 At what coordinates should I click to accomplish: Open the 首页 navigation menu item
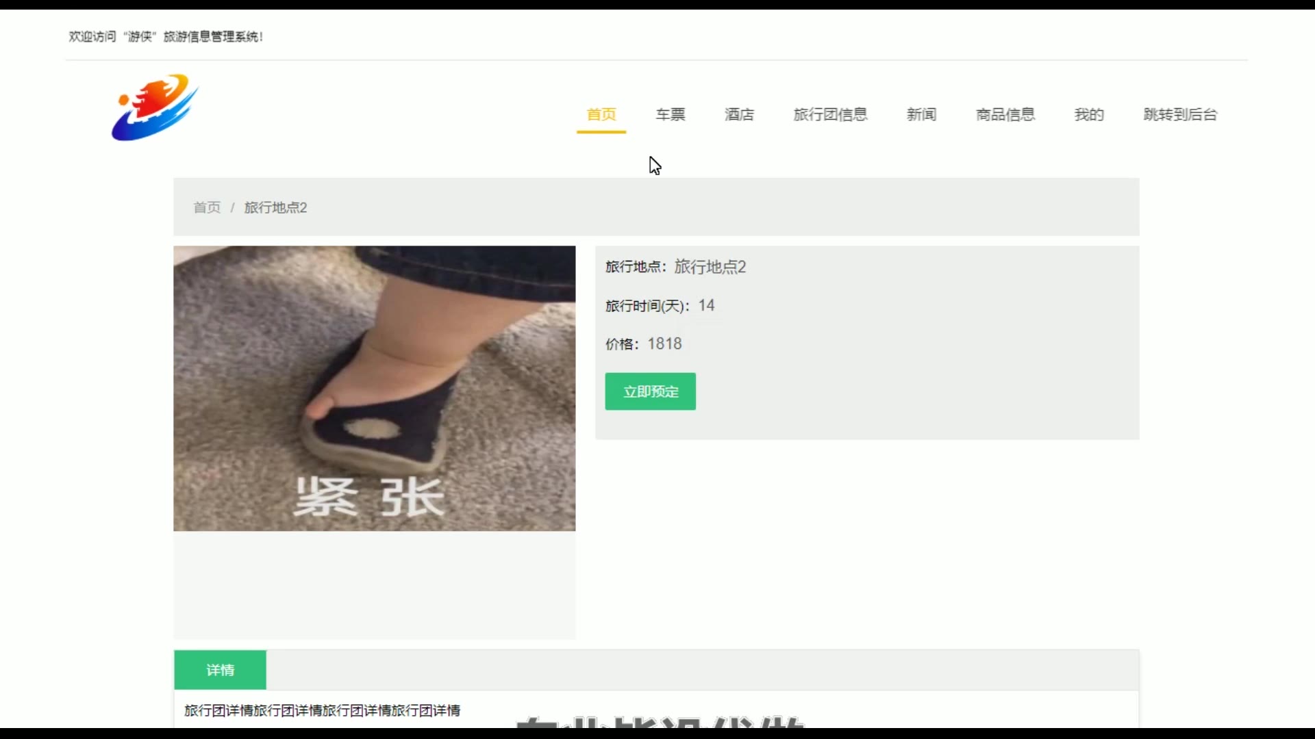pos(601,114)
